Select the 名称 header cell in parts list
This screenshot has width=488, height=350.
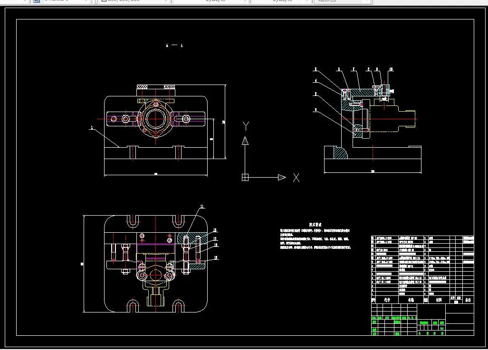click(x=411, y=300)
